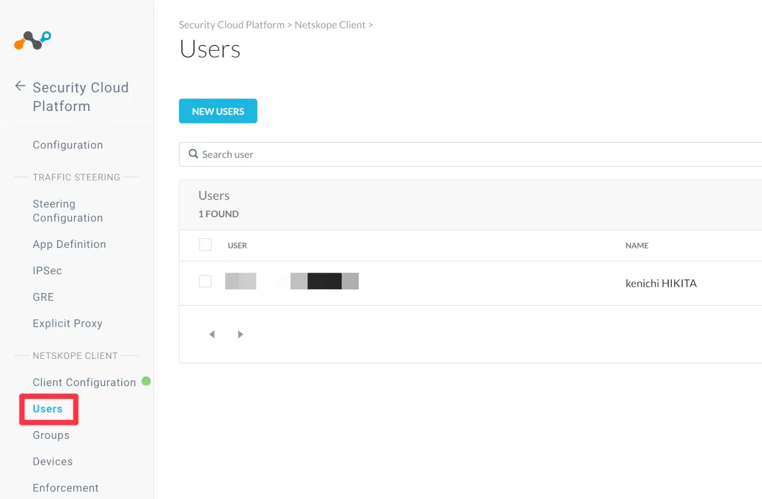Open App Definition in sidebar
This screenshot has height=499, width=762.
tap(69, 244)
